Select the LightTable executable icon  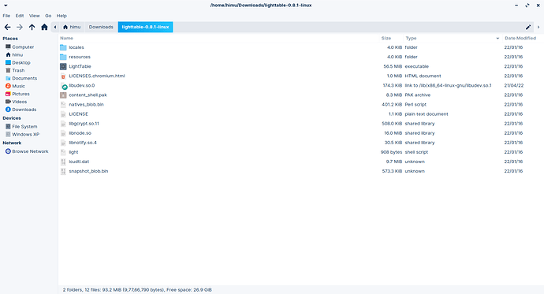coord(63,66)
